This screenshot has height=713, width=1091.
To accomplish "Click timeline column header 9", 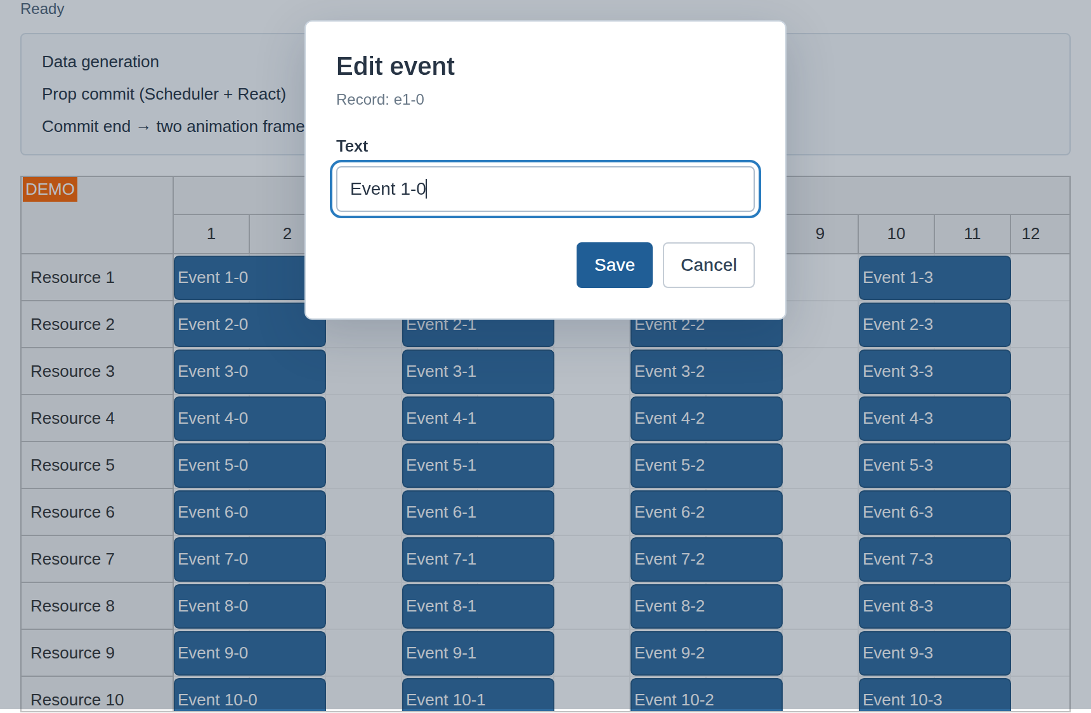I will click(820, 234).
